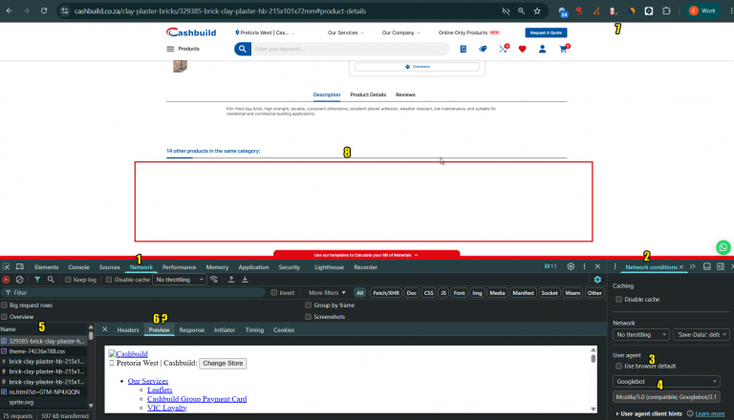Viewport: 734px width, 420px height.
Task: Switch to the Console tab
Action: click(78, 267)
